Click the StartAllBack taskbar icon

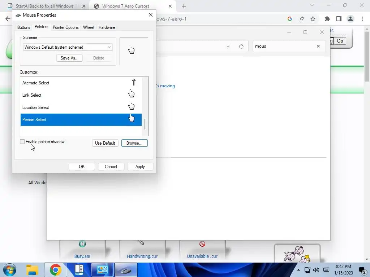pyautogui.click(x=79, y=270)
